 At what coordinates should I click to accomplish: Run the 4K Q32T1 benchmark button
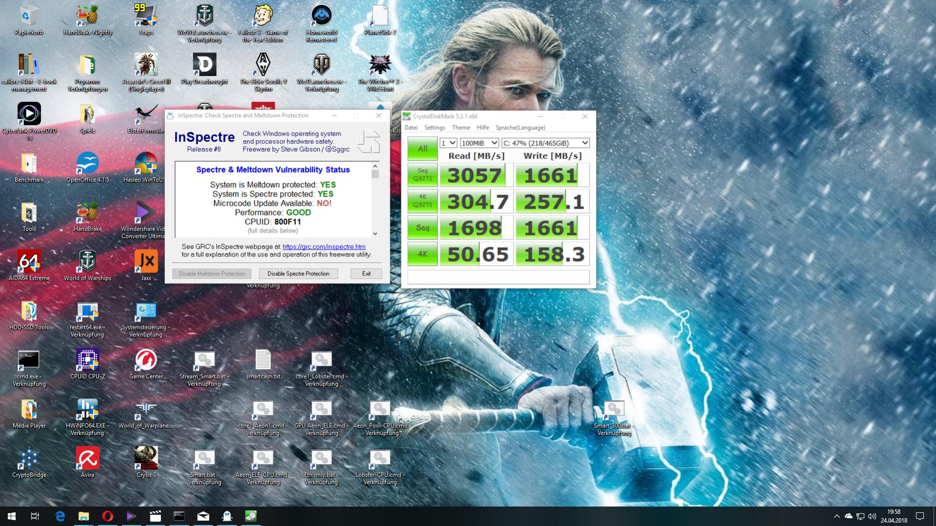tap(422, 201)
